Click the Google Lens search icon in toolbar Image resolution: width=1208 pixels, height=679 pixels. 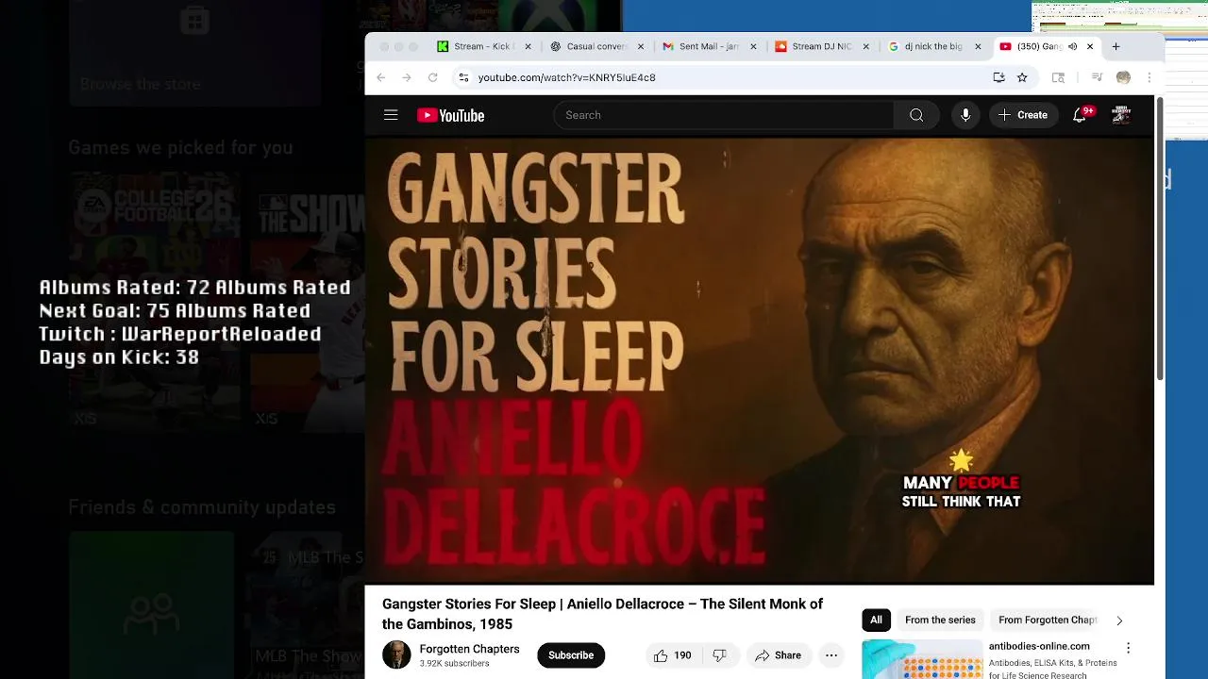click(1058, 77)
